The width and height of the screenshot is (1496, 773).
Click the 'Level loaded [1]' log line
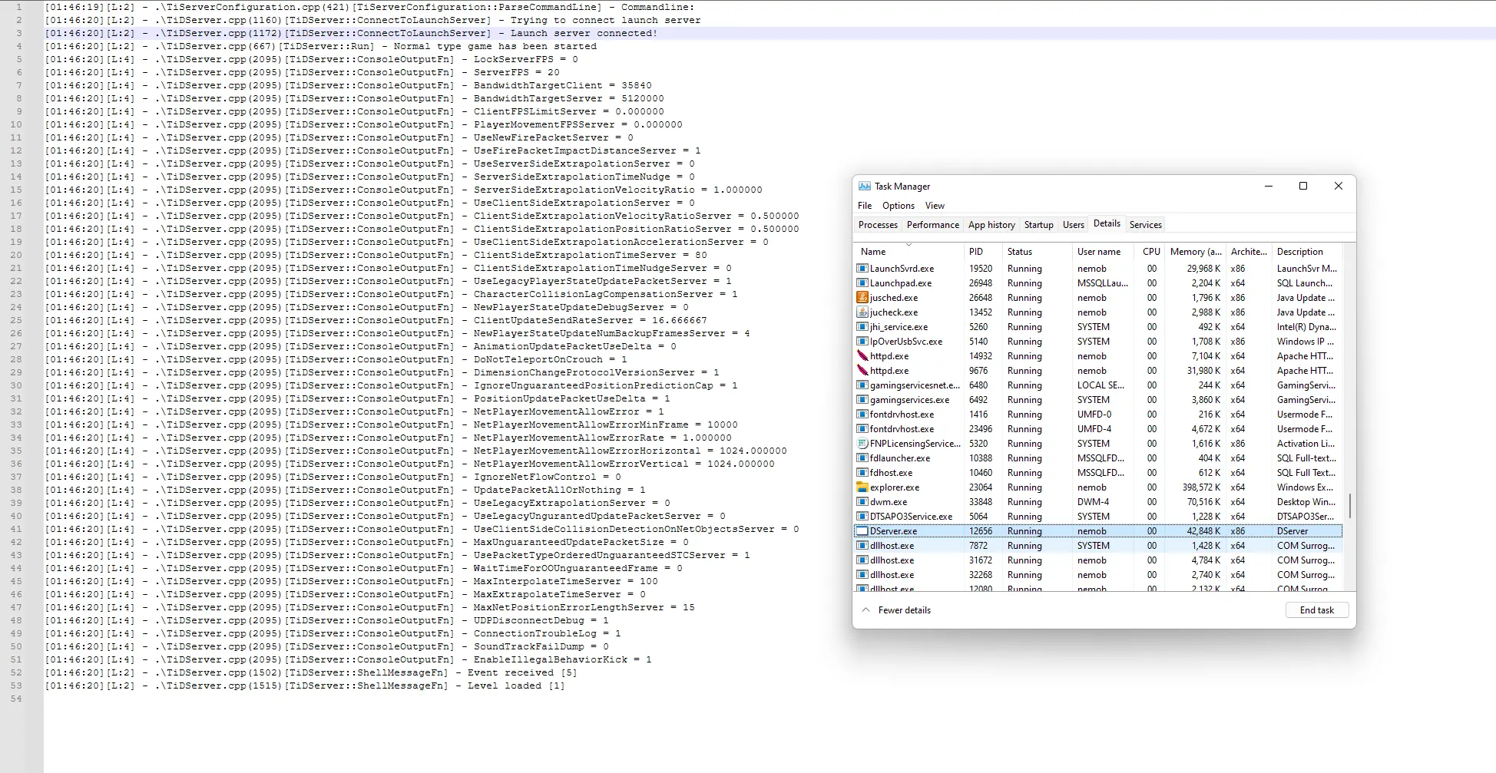point(305,685)
